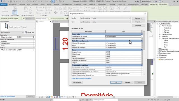Click the Colar (paste) icon in ribbon
The image size is (179, 101).
point(26,9)
